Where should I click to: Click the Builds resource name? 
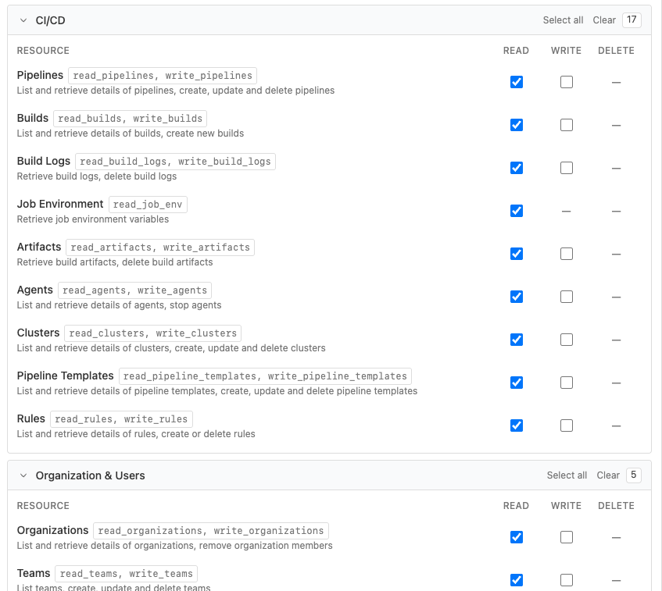[33, 118]
